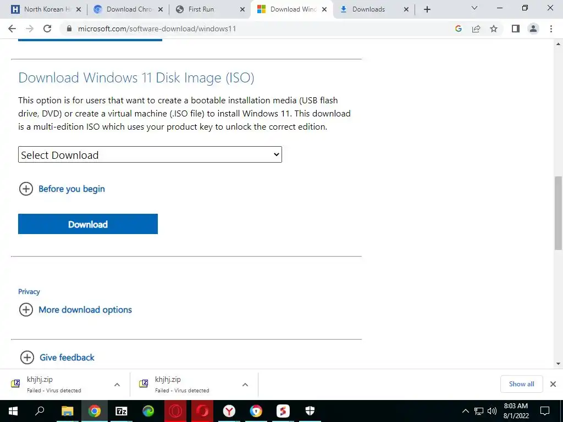Open the Chrome three-dot menu
The image size is (563, 422).
coord(551,29)
